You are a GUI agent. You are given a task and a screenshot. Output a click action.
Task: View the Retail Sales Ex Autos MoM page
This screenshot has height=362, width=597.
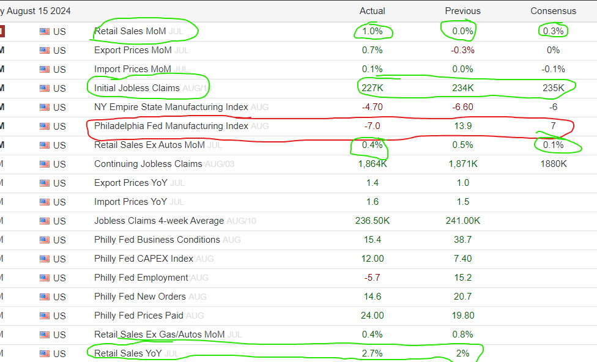click(149, 145)
